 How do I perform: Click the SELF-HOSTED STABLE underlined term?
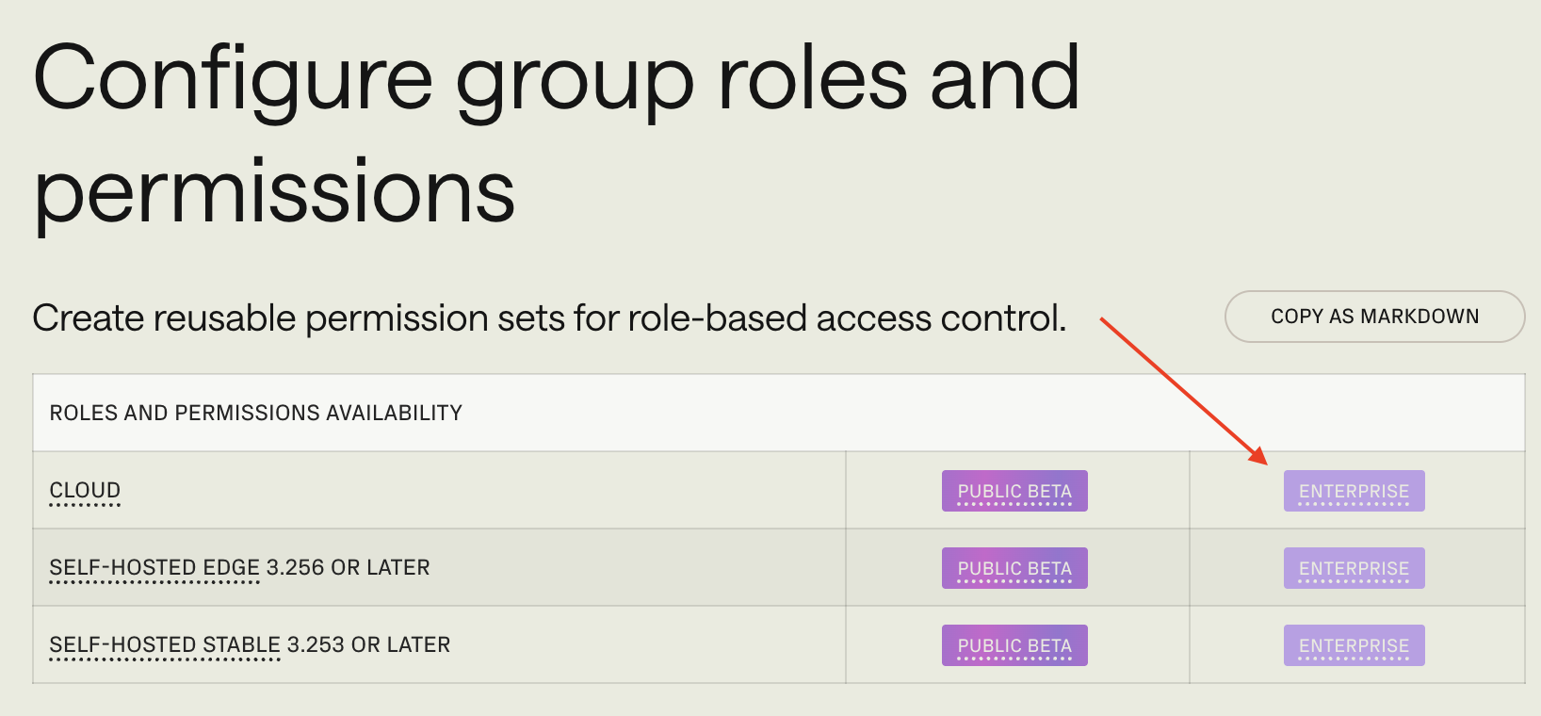[165, 645]
